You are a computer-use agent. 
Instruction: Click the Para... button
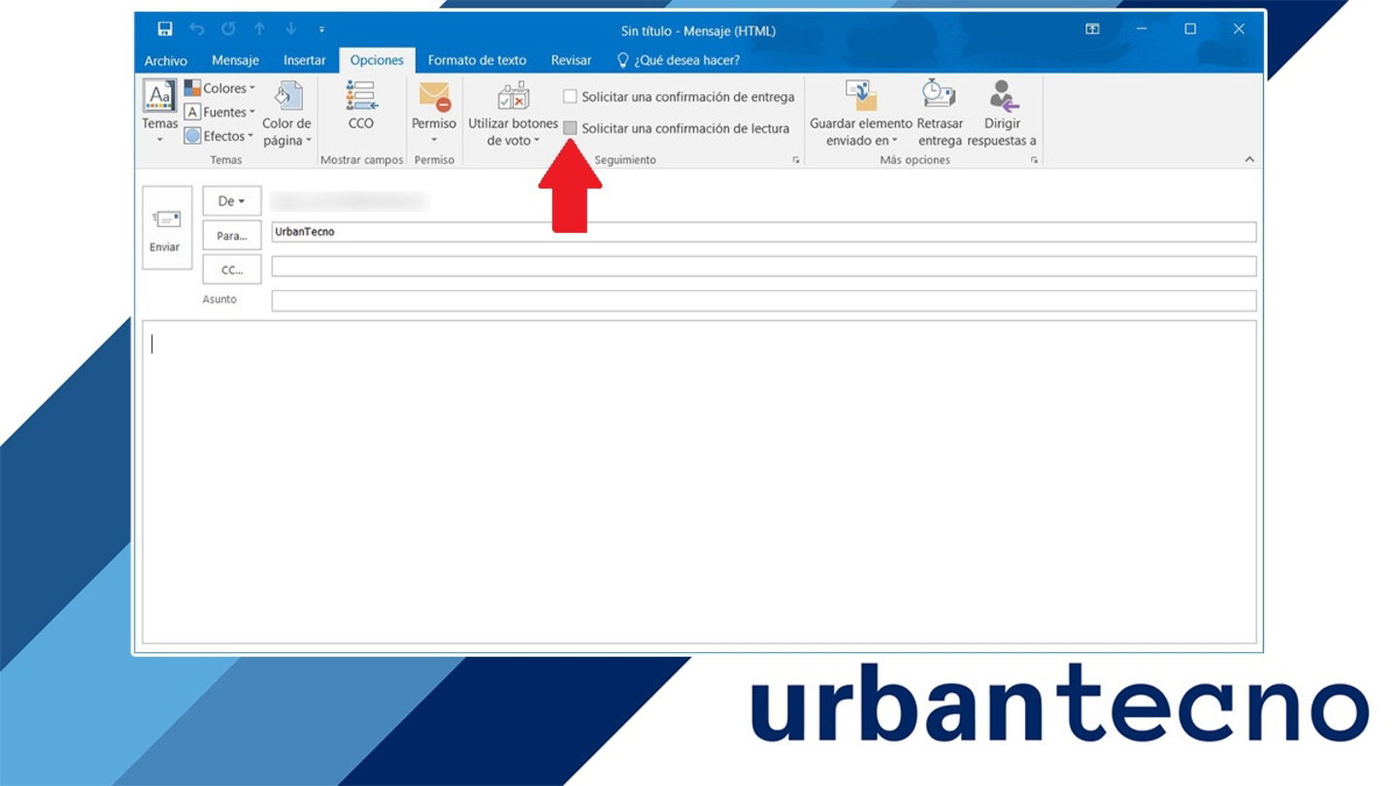[232, 236]
